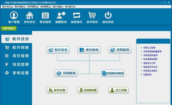Open the 营业报表 report icon
Viewport: 172px width, 105px height.
[45, 15]
